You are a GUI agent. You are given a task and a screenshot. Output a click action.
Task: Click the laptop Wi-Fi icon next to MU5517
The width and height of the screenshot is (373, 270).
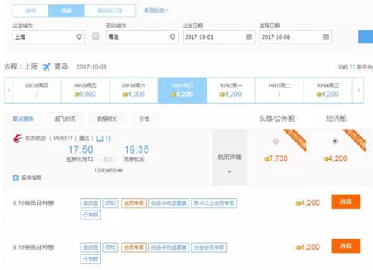pyautogui.click(x=100, y=139)
